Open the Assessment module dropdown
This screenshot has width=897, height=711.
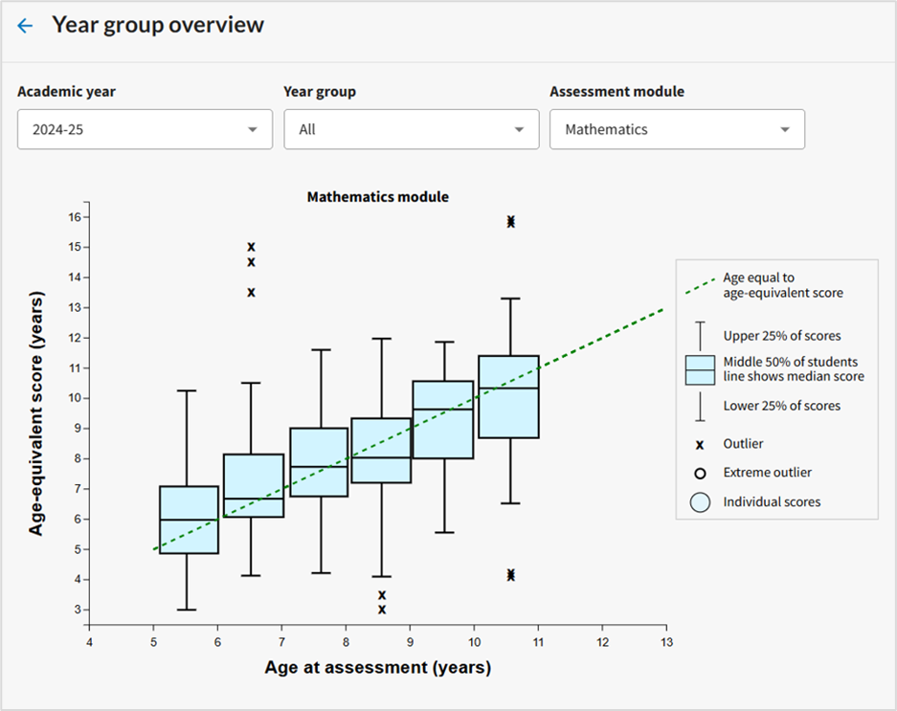pyautogui.click(x=677, y=129)
